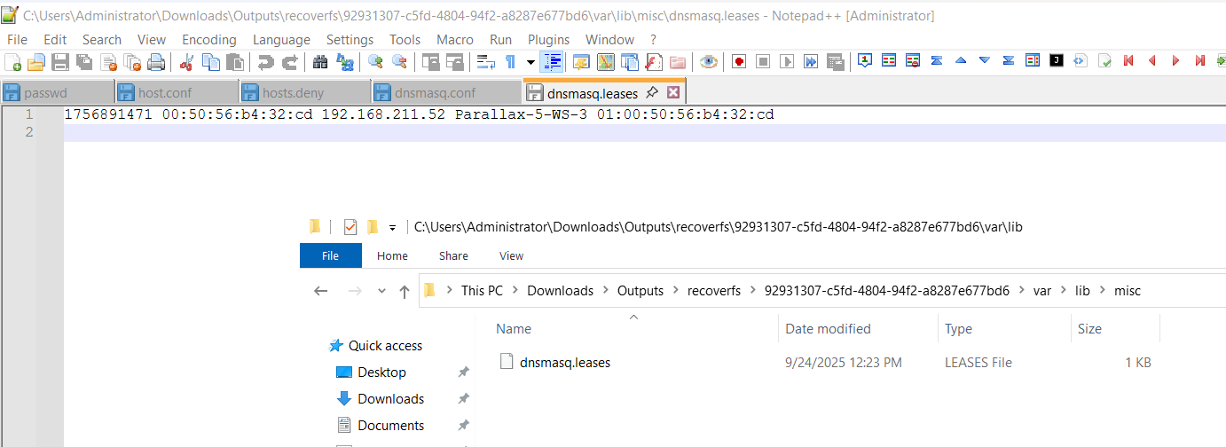Image resolution: width=1226 pixels, height=447 pixels.
Task: Open the Explorer recent locations dropdown chevron
Action: coord(382,291)
